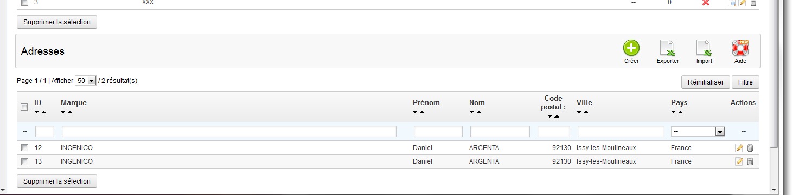Screen dimensions: 799x195
Task: Edit address ID 12 with pencil icon
Action: [x=739, y=148]
